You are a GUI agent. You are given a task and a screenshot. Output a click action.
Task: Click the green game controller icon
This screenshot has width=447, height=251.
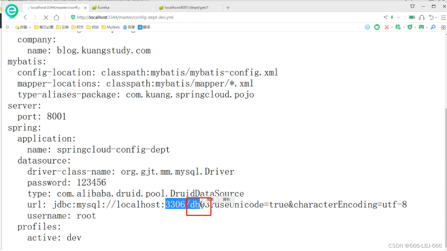[x=421, y=27]
